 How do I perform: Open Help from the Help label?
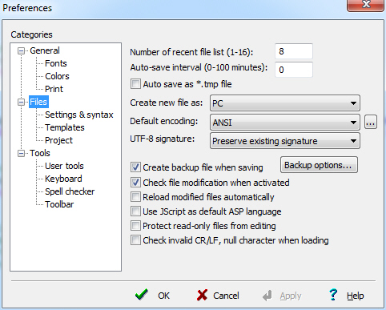[356, 296]
